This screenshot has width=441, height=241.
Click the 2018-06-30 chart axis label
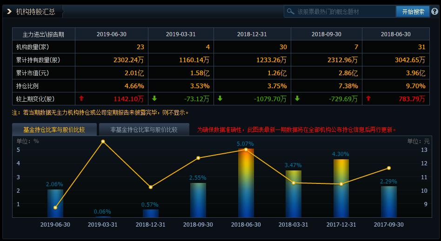[246, 225]
